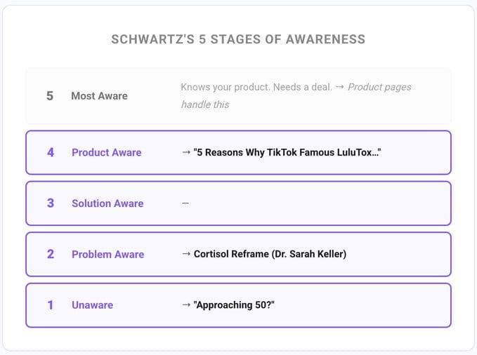Click the "Unaware" stage label
Viewport: 477px width, 355px height.
coord(92,305)
